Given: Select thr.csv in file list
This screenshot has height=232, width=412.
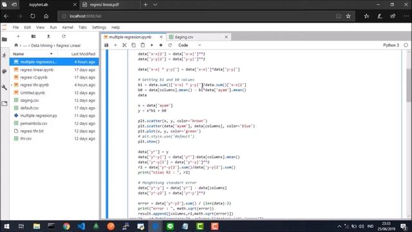Looking at the screenshot, I should pos(54,139).
